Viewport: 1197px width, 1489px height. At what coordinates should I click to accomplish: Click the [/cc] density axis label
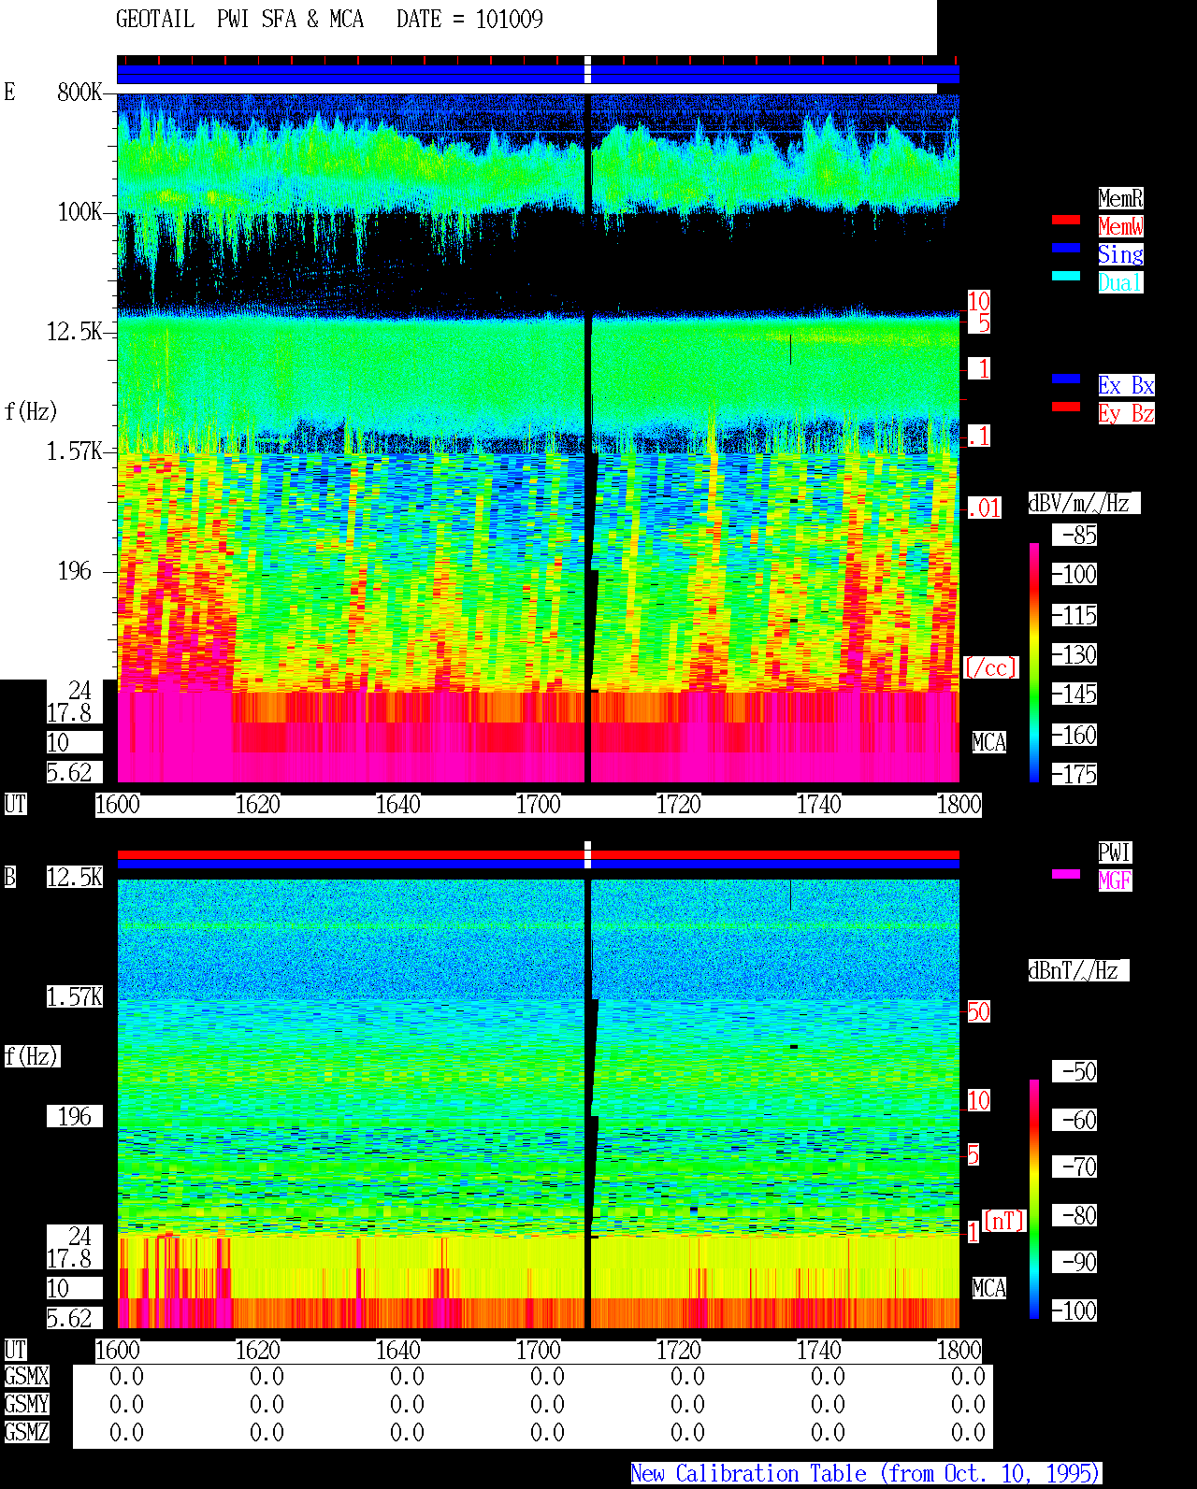point(990,668)
